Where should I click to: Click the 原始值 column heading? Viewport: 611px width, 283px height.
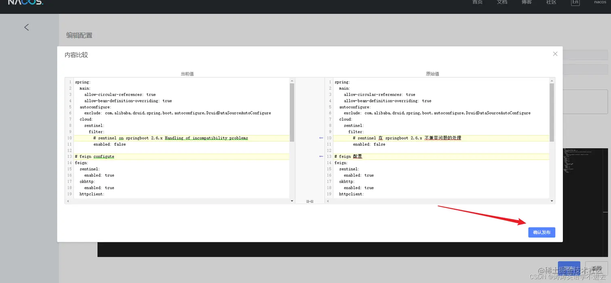coord(432,74)
